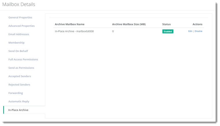Select the mailboxtst008 archive row name

point(74,31)
